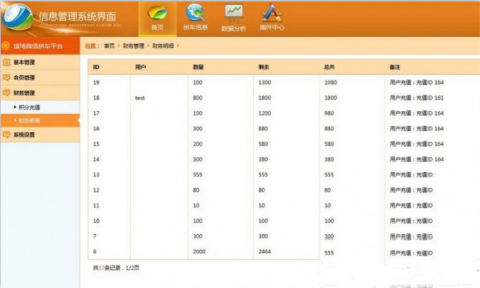Click the 用户 column header
480x288 pixels.
140,67
